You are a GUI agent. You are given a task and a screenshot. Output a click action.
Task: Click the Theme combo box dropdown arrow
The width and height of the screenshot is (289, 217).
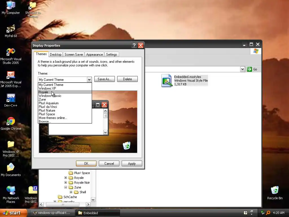89,79
